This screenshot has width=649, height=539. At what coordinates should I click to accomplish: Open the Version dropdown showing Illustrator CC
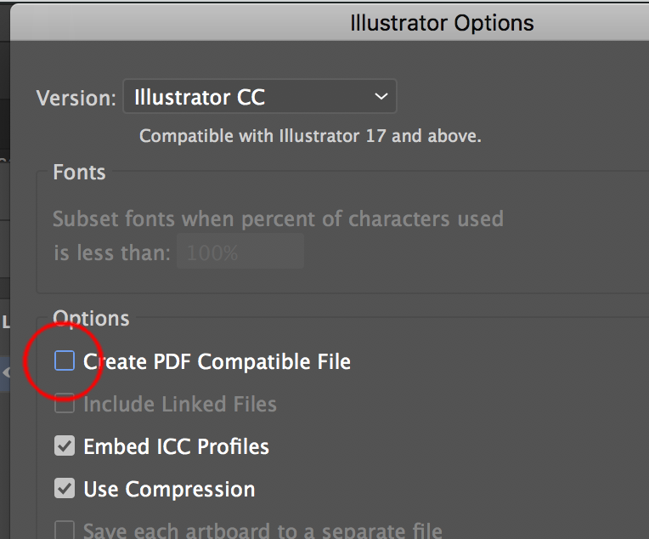point(259,98)
